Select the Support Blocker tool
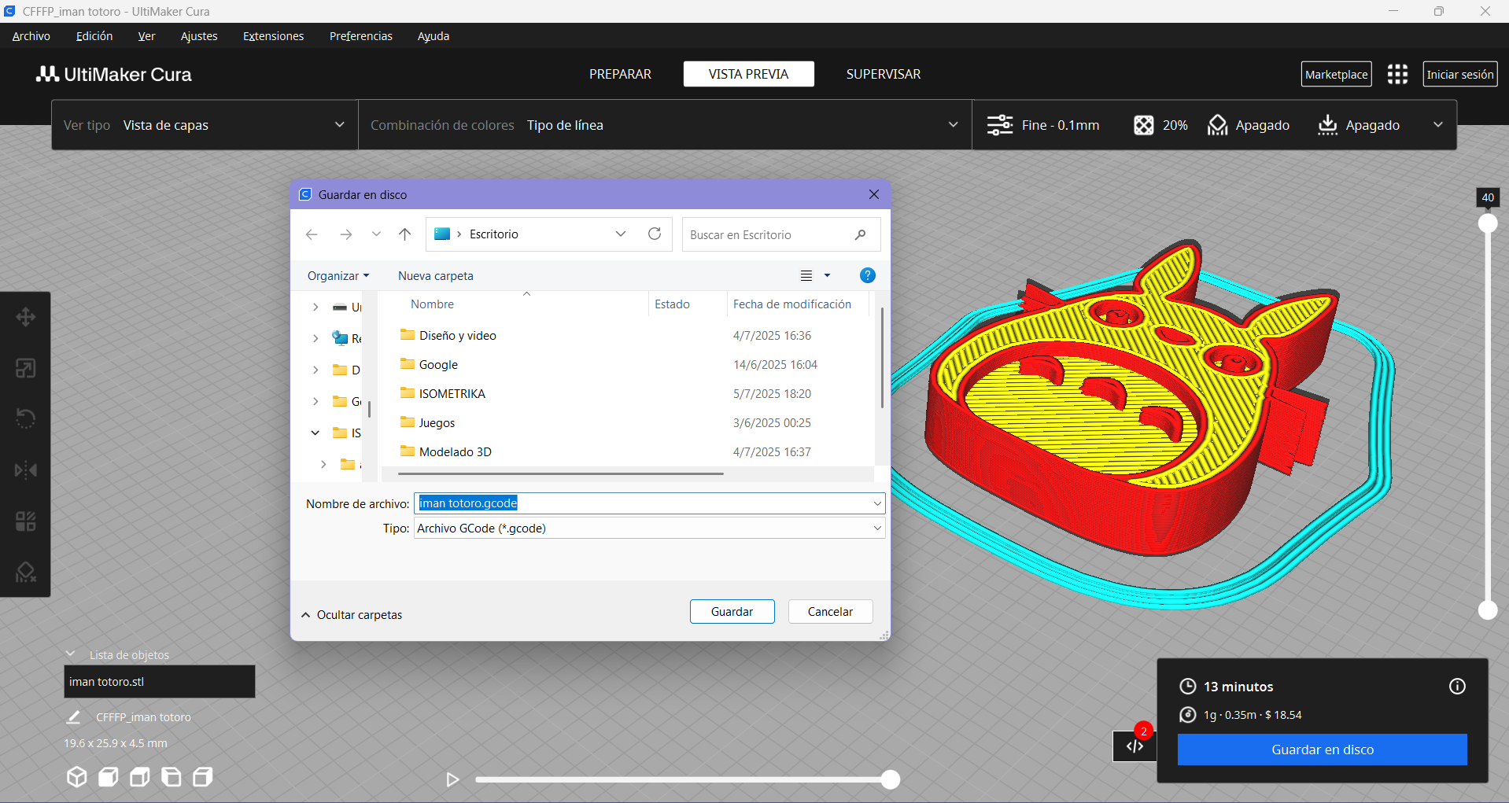The image size is (1509, 803). coord(25,572)
